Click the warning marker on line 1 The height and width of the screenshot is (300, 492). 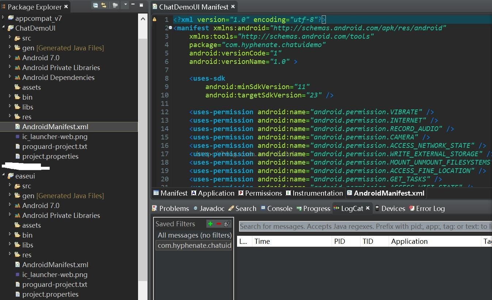(155, 19)
